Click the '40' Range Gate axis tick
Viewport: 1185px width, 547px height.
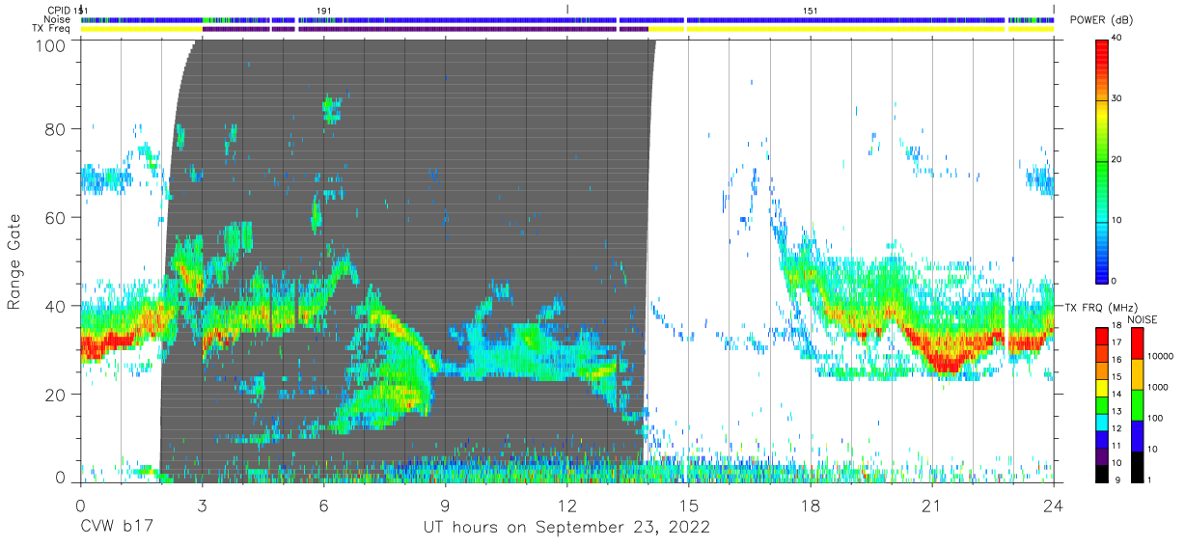click(x=56, y=306)
